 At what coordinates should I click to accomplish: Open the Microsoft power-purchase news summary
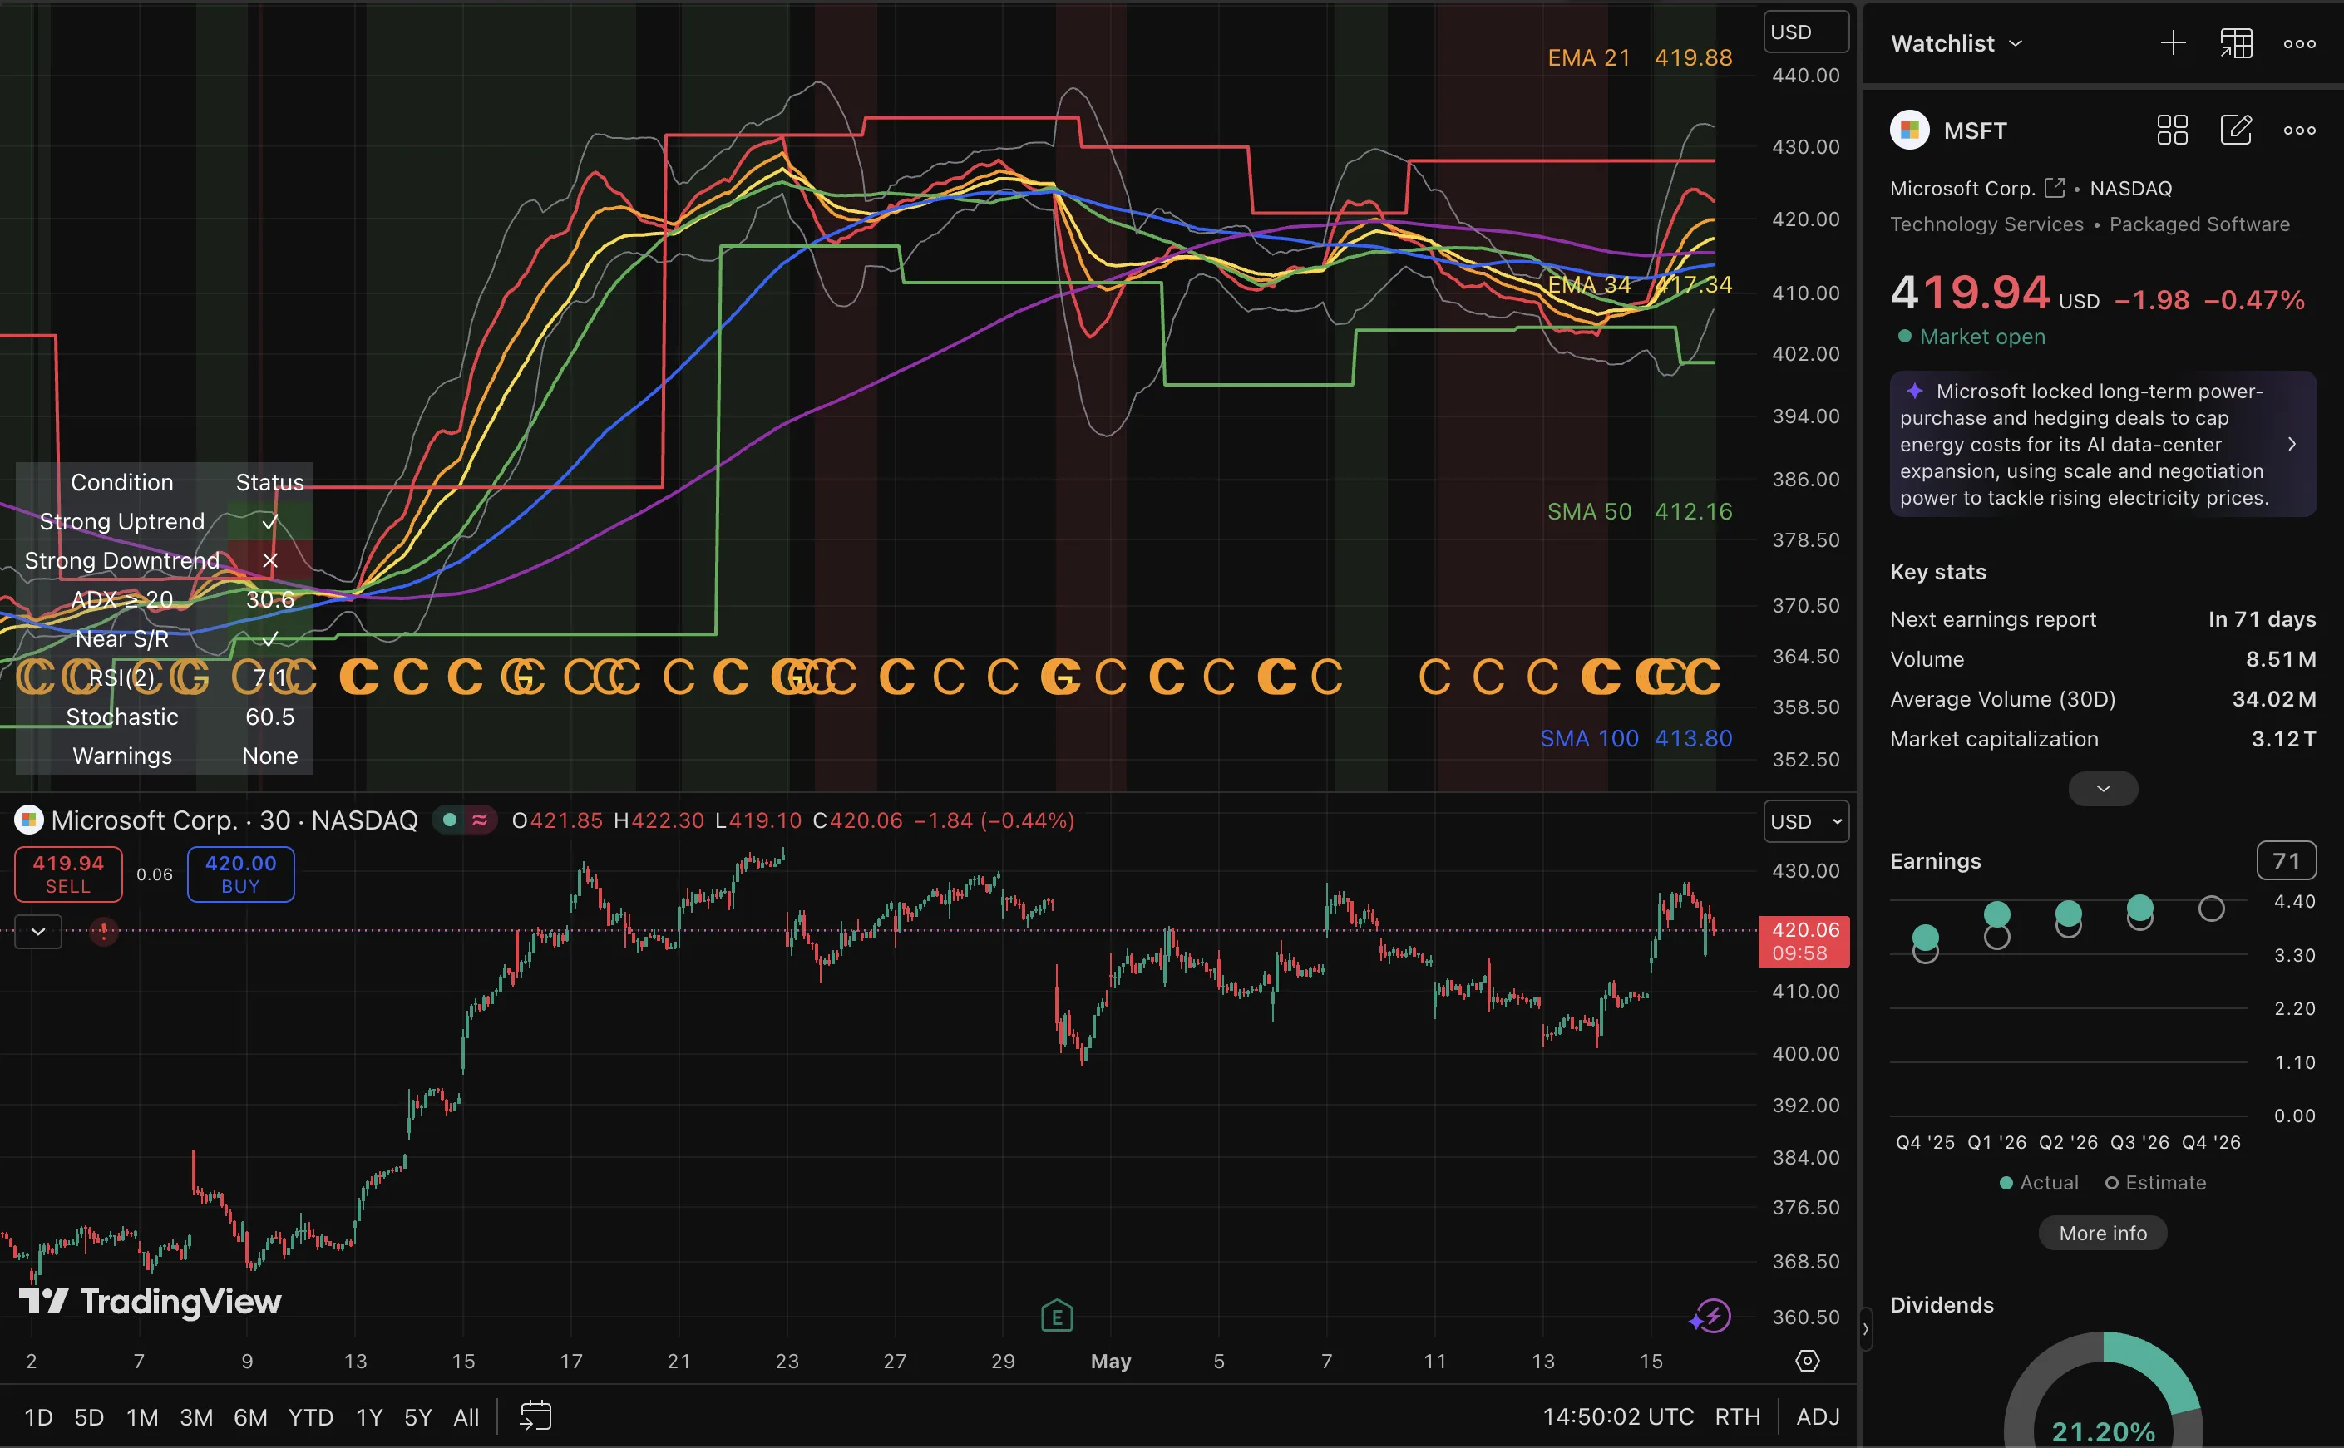(2103, 443)
